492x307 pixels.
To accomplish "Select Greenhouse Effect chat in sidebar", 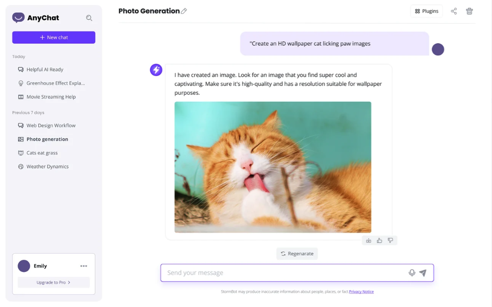I will point(55,83).
